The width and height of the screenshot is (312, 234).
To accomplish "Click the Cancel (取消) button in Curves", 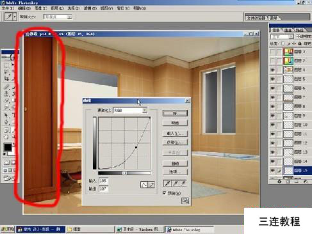I will tap(175, 123).
